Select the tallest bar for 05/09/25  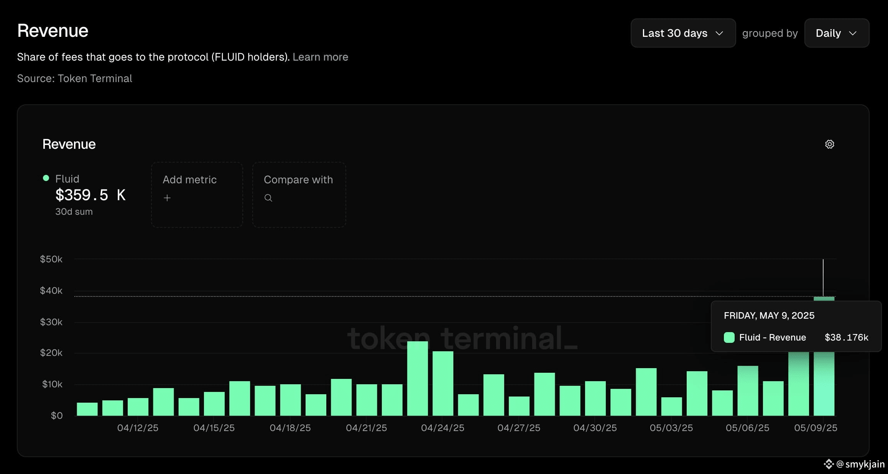824,356
